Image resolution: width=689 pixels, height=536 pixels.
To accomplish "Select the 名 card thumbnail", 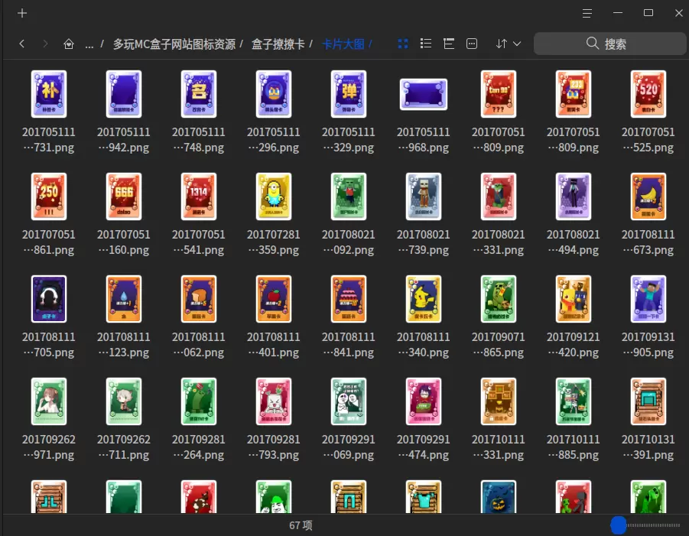I will tap(199, 94).
